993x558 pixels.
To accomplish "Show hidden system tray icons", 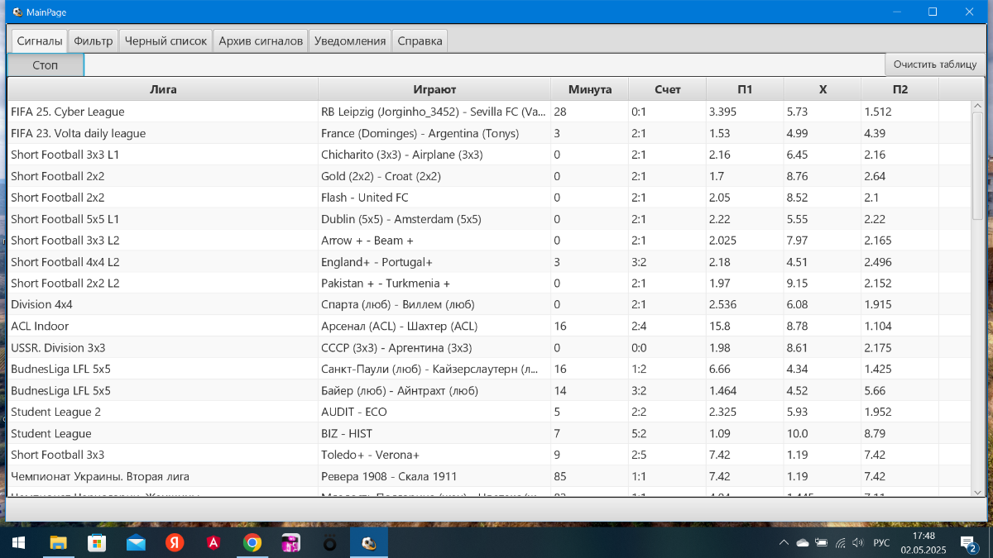I will click(x=784, y=542).
